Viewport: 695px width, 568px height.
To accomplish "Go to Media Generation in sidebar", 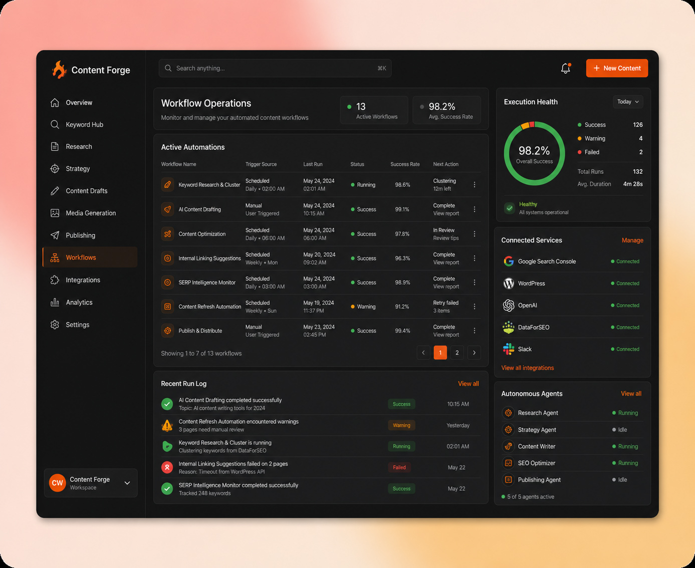I will (90, 213).
